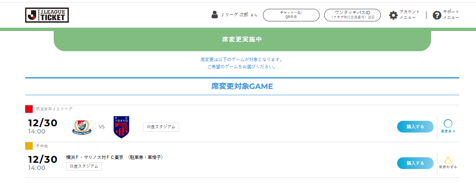Open ワンタッチパスID setting button
The image size is (476, 190).
352,15
